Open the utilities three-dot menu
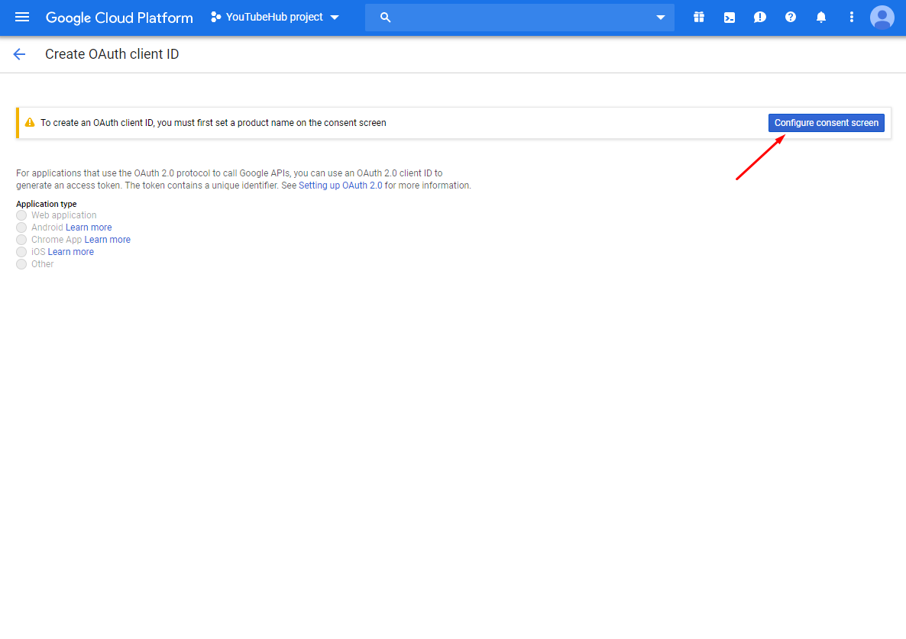 [851, 17]
